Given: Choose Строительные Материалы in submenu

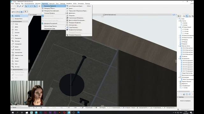Looking at the screenshot, I should tap(79, 18).
